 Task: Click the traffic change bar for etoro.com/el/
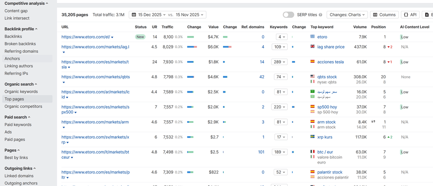point(191,37)
